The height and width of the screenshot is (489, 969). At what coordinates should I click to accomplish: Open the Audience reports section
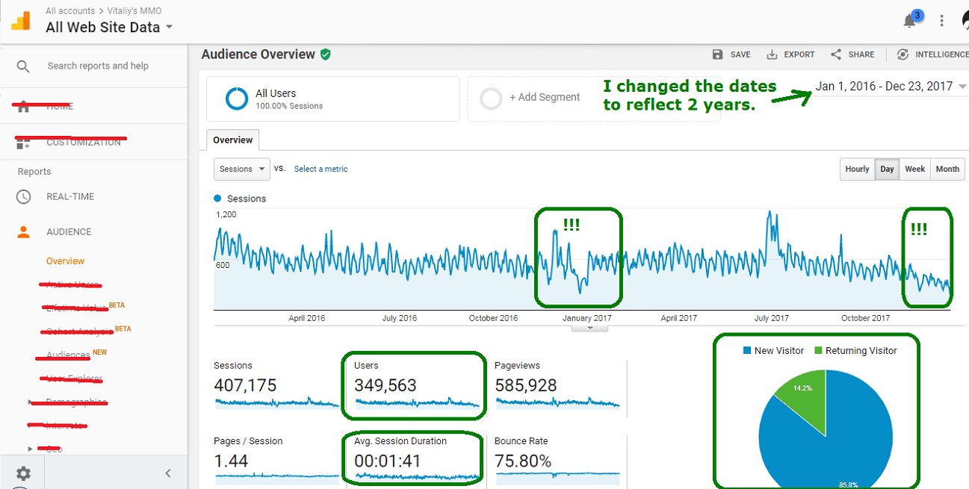point(69,232)
